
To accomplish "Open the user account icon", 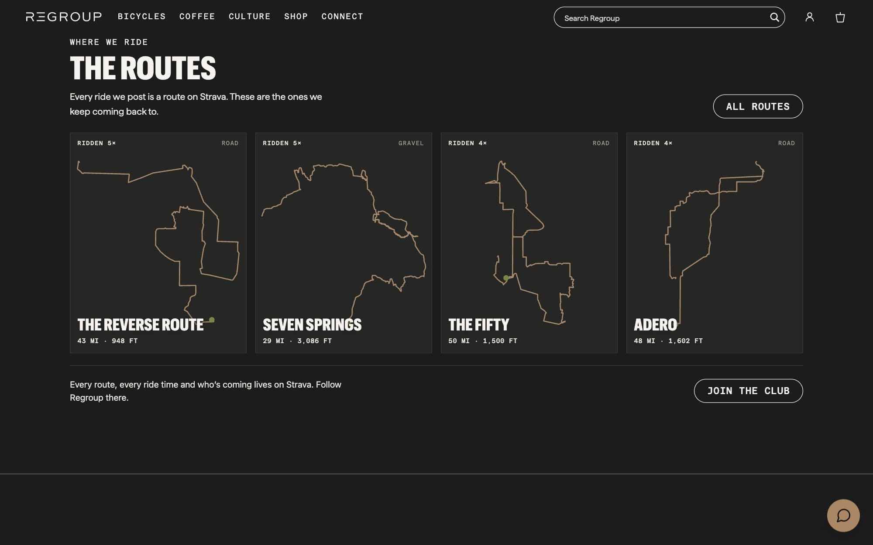I will tap(810, 17).
